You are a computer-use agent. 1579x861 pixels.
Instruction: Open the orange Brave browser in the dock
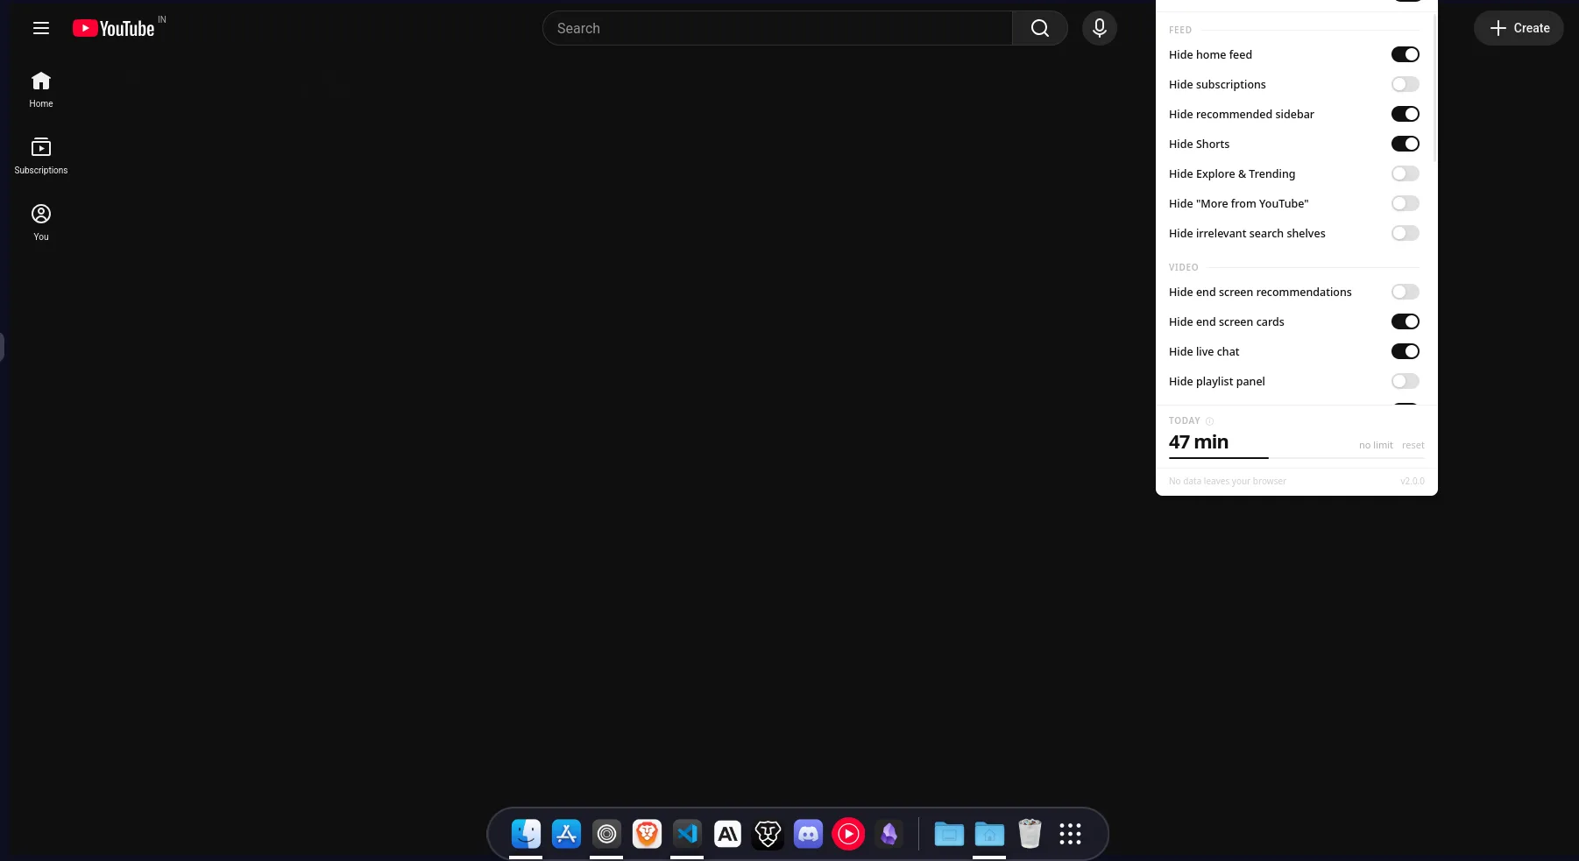click(647, 834)
